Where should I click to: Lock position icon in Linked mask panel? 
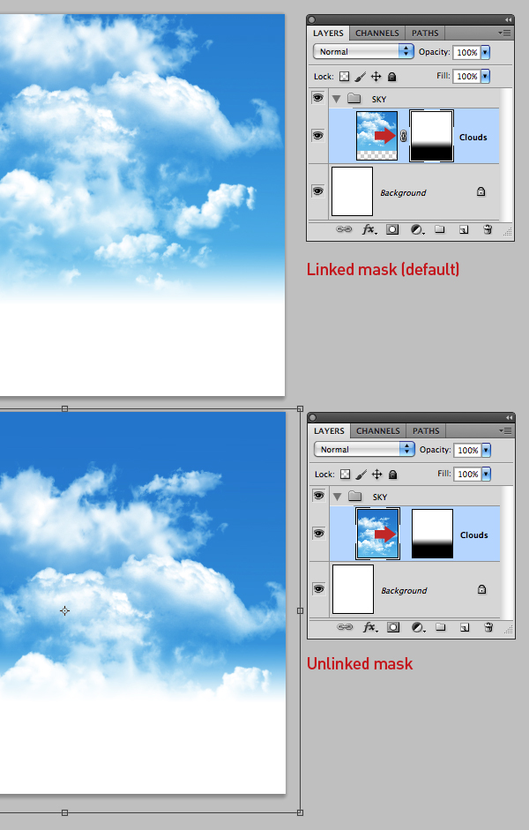pyautogui.click(x=376, y=77)
